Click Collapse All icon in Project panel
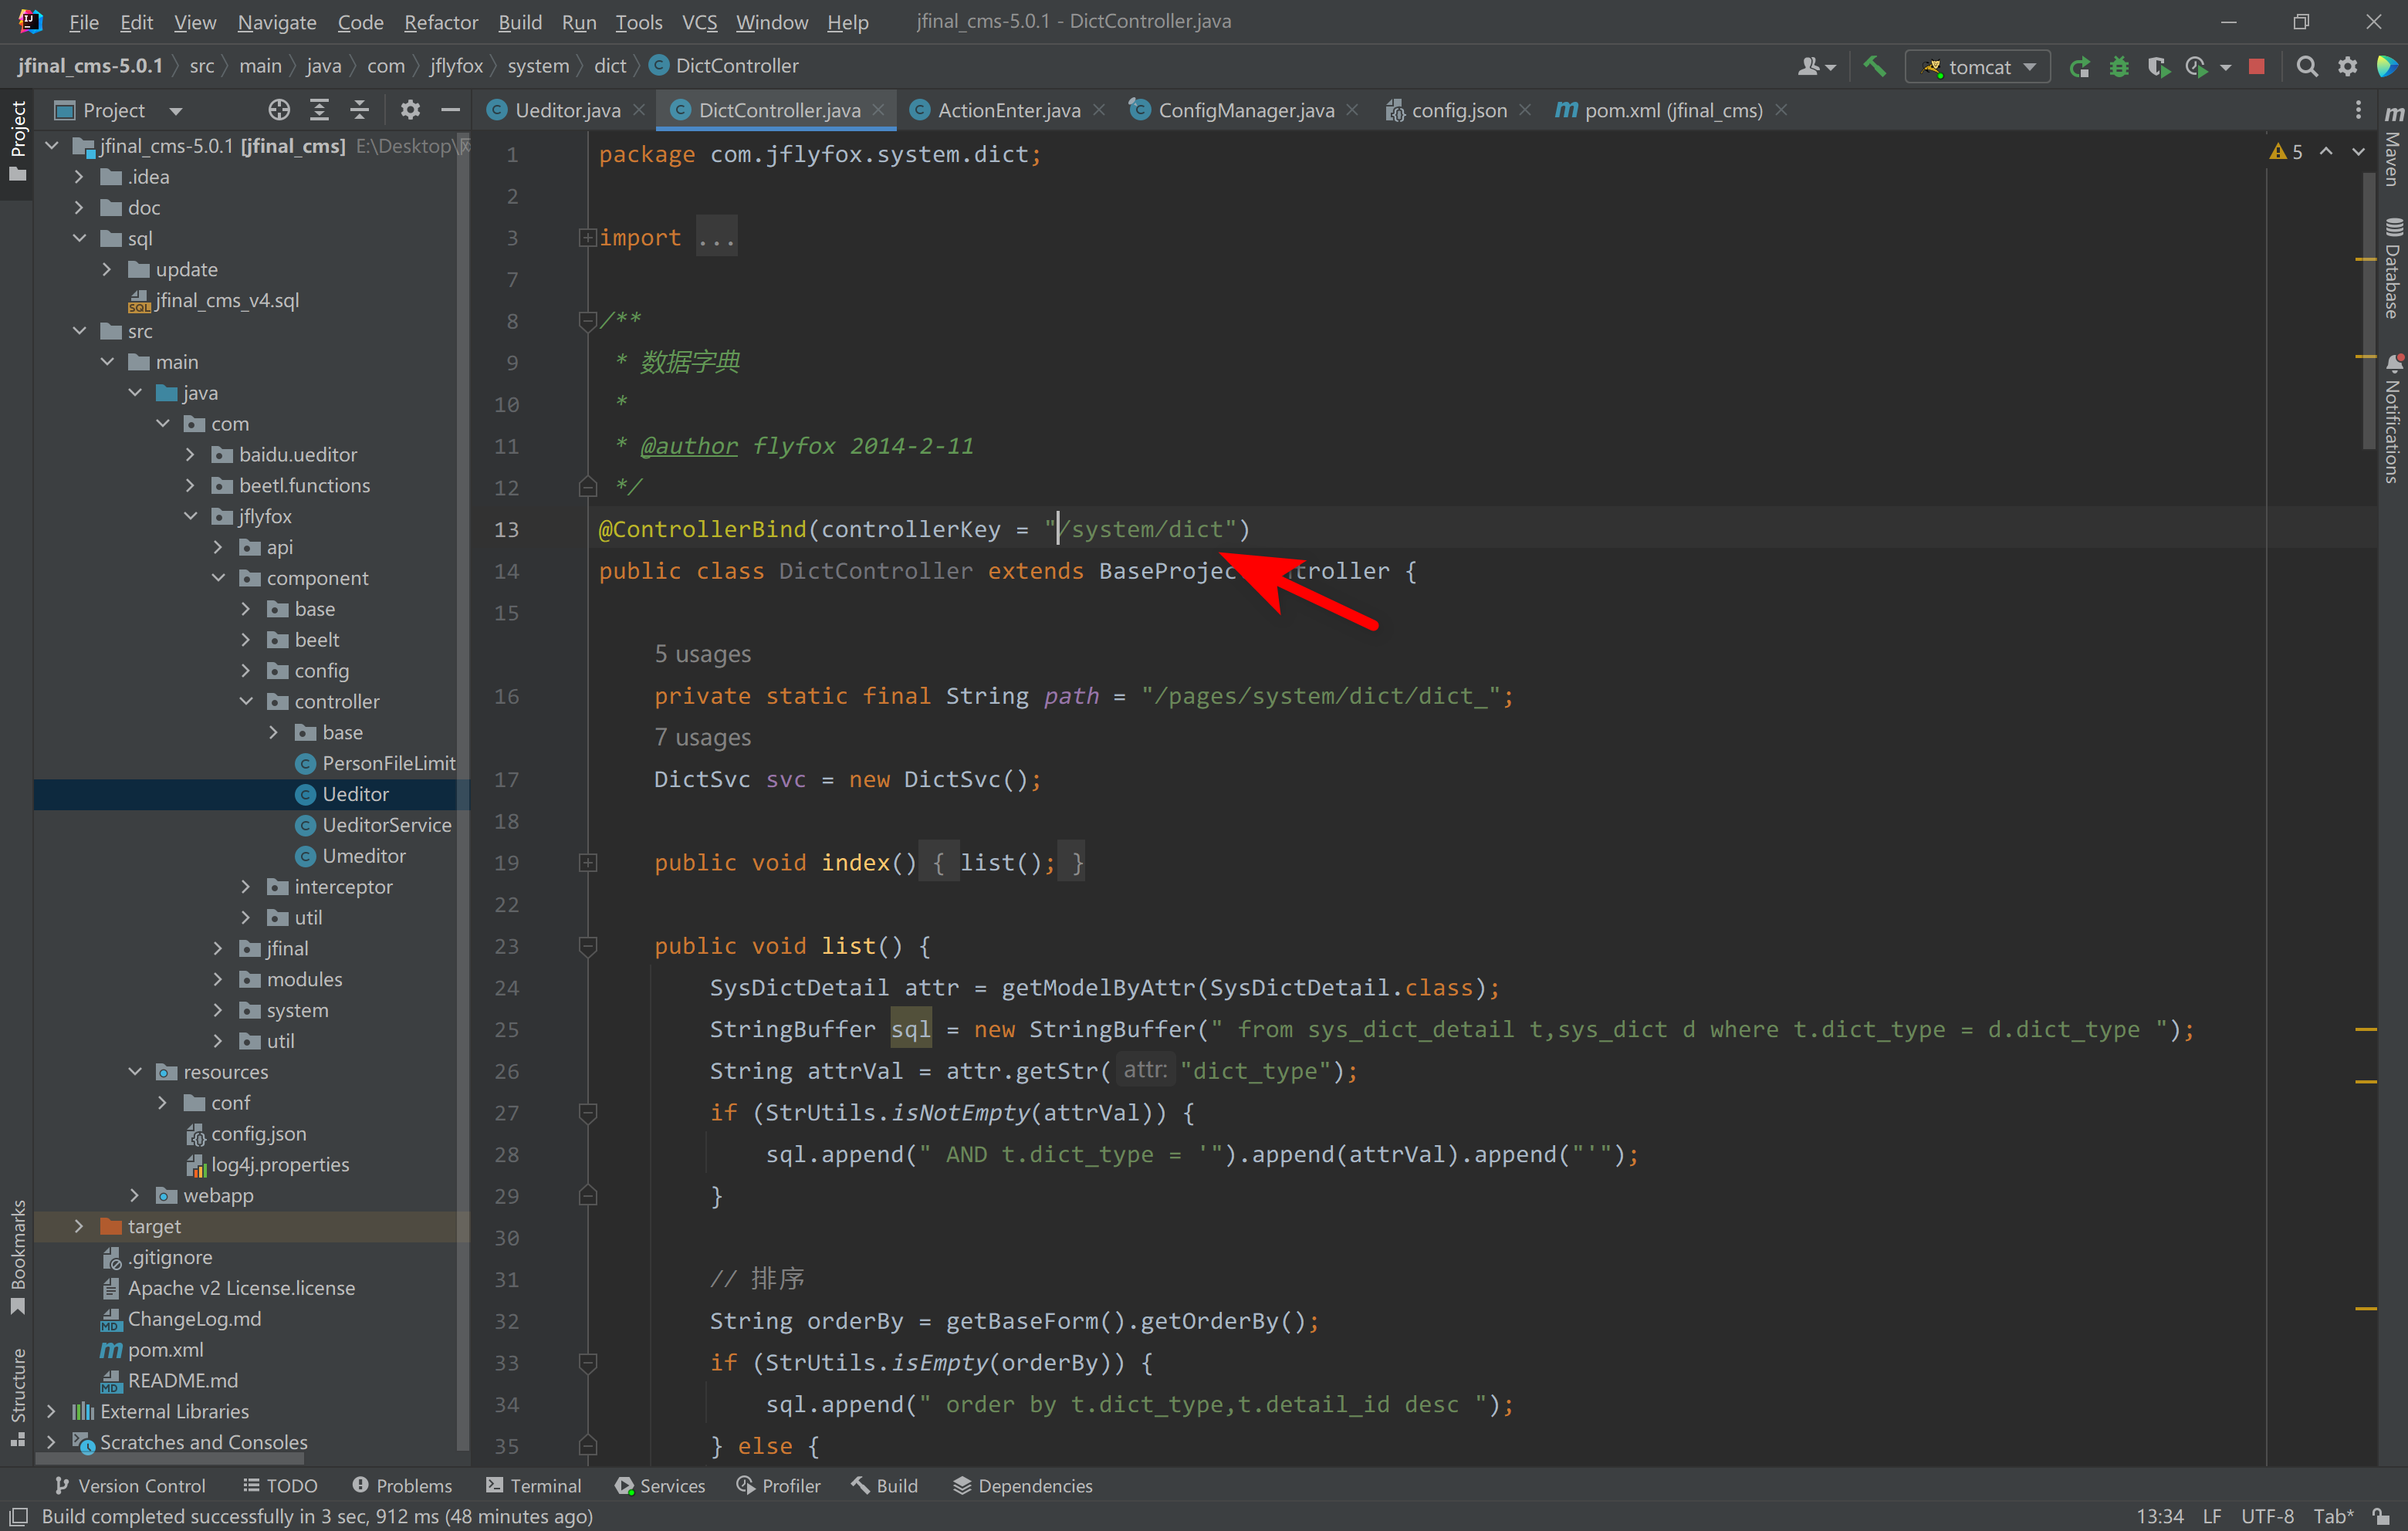The width and height of the screenshot is (2408, 1531). pos(359,110)
